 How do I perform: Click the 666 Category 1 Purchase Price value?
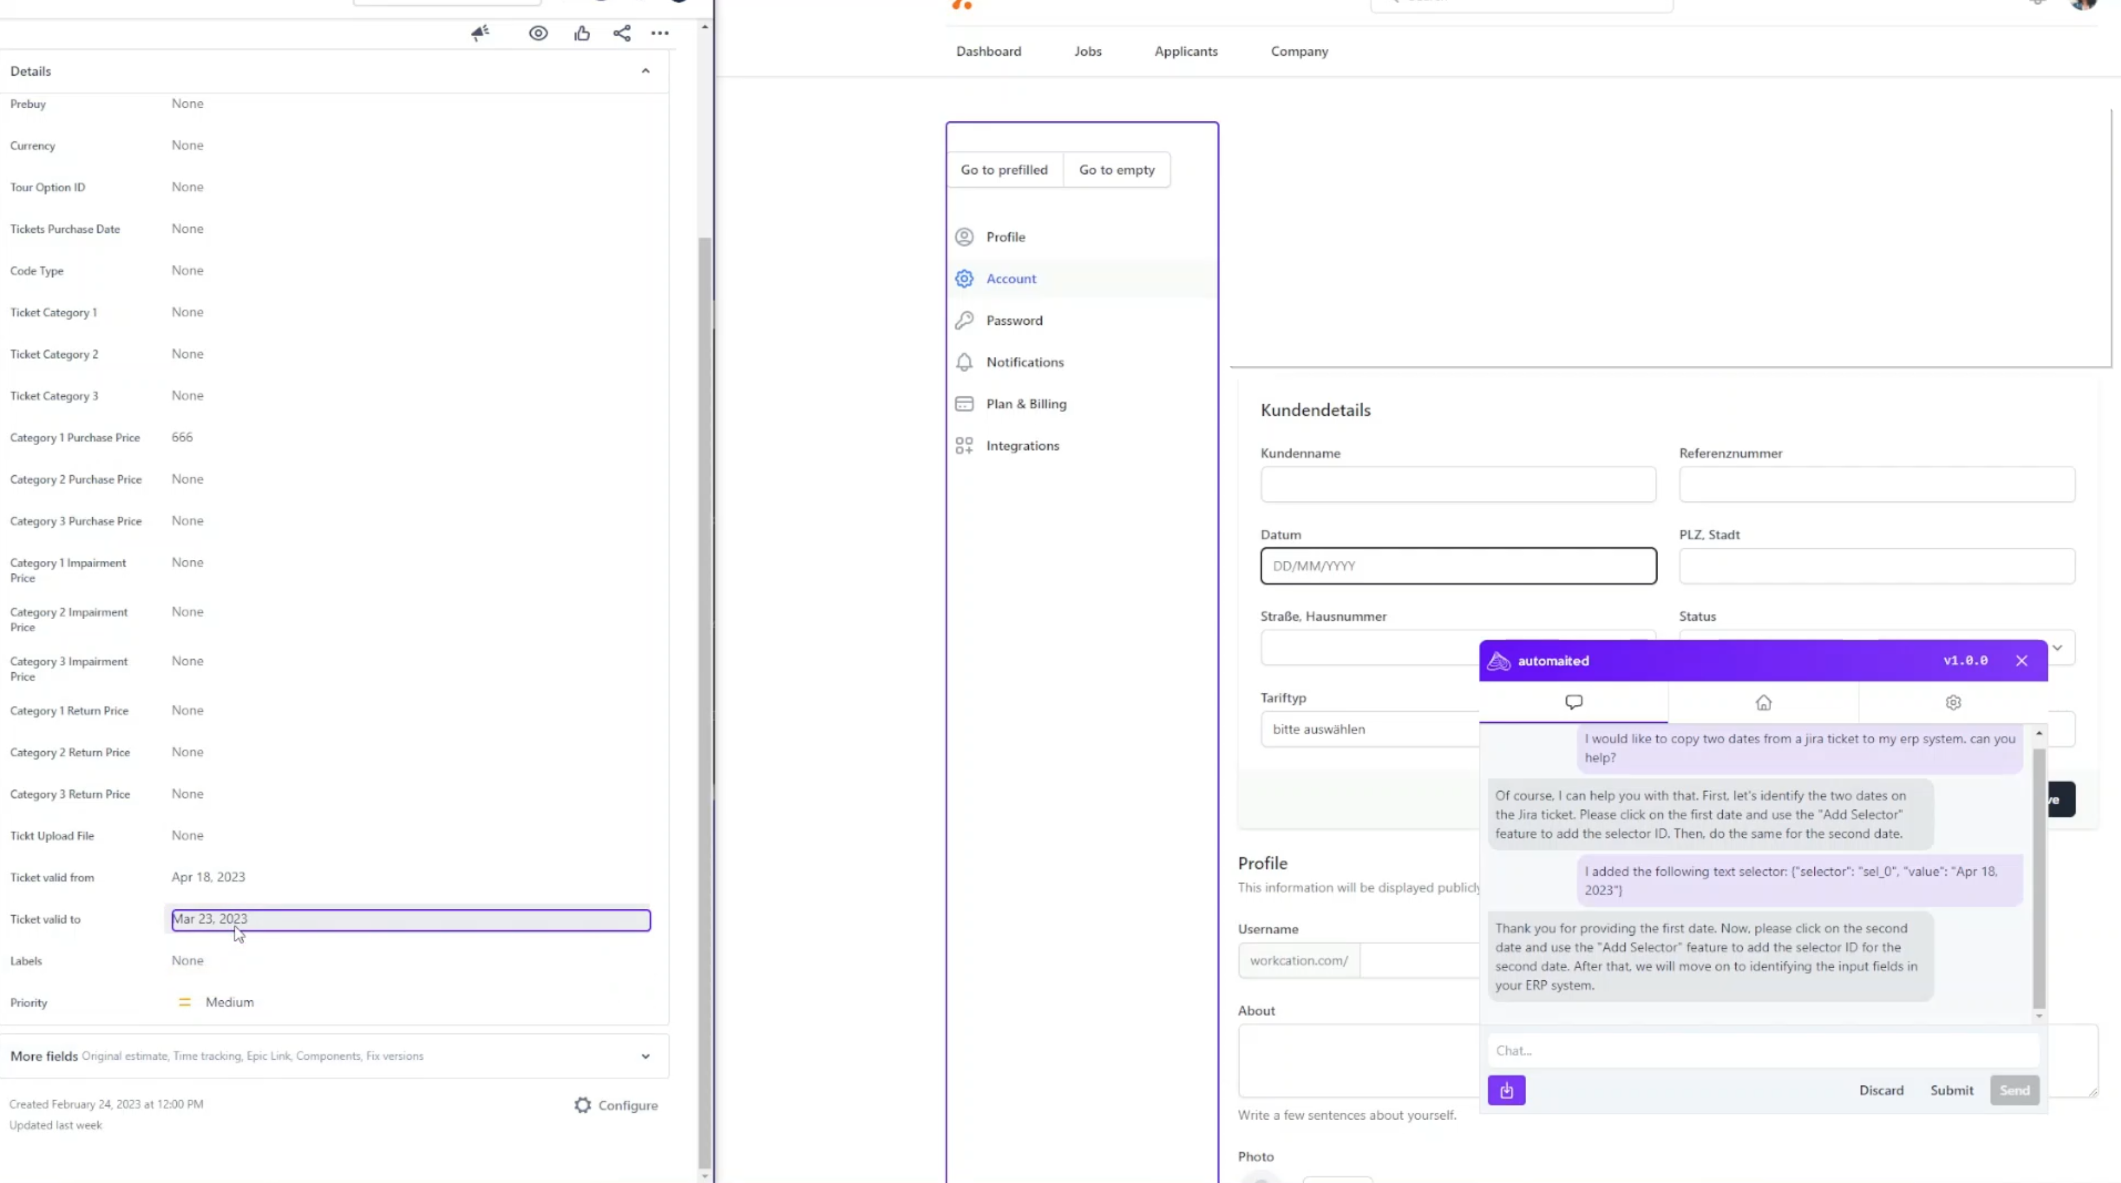coord(182,437)
